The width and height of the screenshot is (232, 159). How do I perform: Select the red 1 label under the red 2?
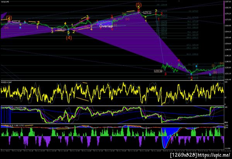coord(159,19)
